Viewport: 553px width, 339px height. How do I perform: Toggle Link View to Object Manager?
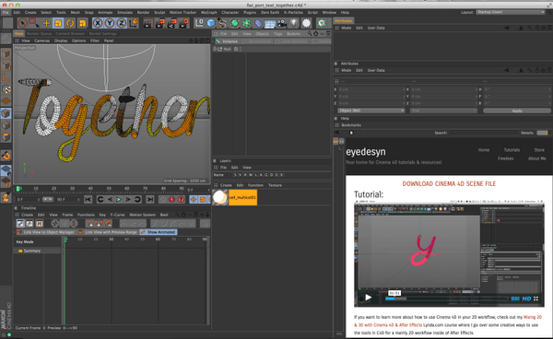click(x=46, y=232)
